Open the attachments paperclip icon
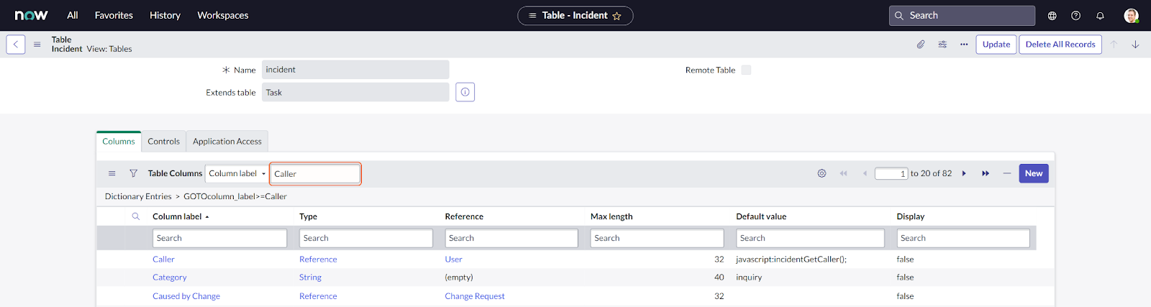This screenshot has height=307, width=1151. pos(921,45)
